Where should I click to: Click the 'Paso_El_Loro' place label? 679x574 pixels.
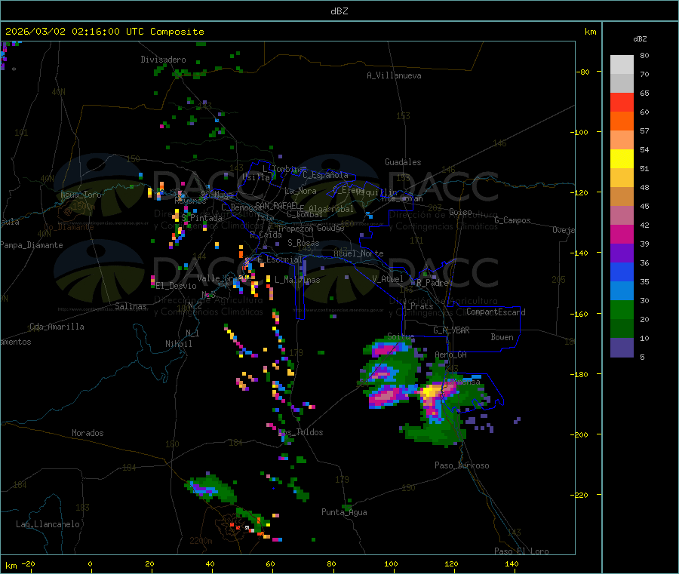point(522,551)
